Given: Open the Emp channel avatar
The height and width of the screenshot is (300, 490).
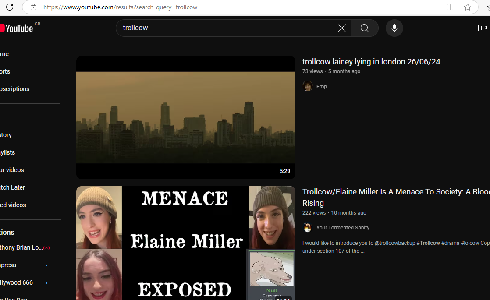Looking at the screenshot, I should 308,86.
